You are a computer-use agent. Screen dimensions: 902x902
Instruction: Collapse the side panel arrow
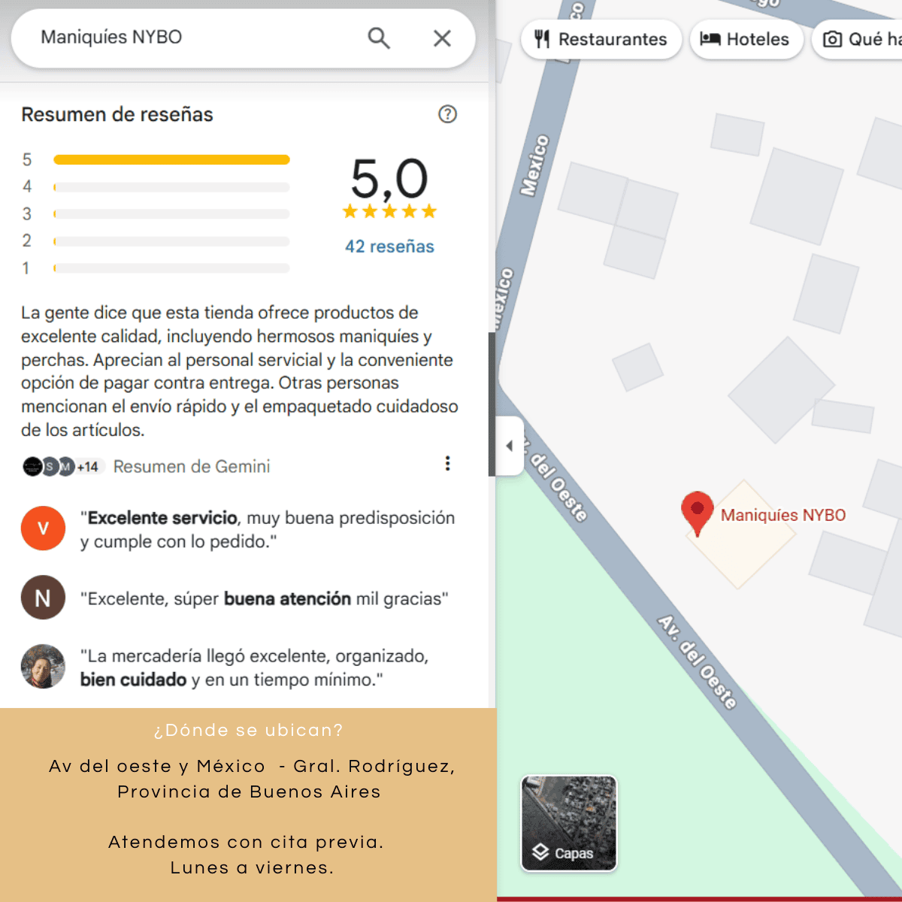click(510, 446)
